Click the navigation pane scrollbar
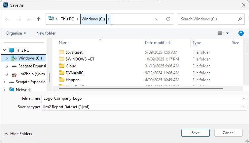The height and width of the screenshot is (143, 249). 49,78
